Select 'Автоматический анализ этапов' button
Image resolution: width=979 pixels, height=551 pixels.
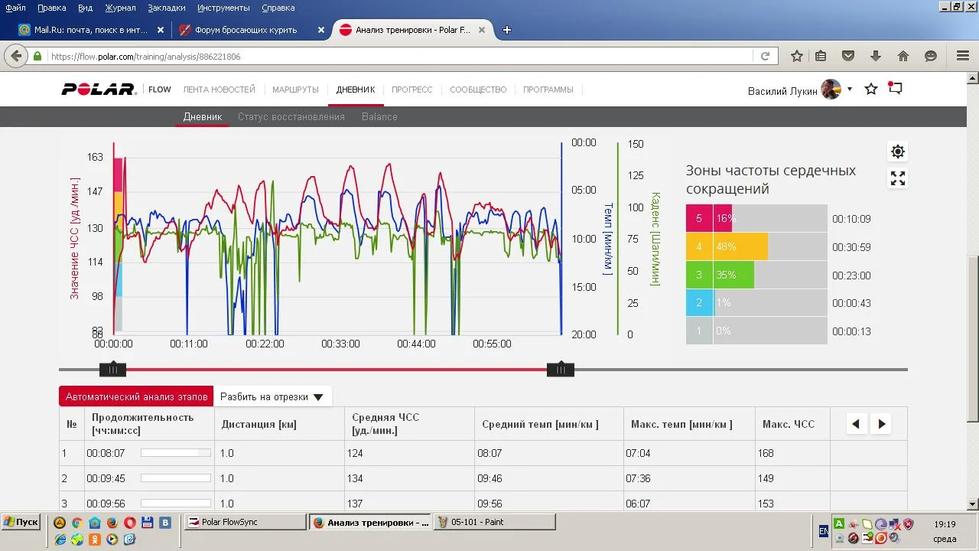(x=136, y=396)
